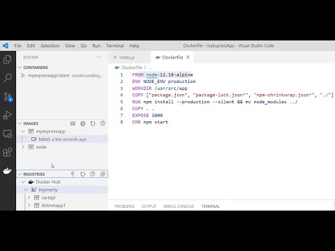Click the WORKDIR /usr/src/app line

[x=160, y=89]
